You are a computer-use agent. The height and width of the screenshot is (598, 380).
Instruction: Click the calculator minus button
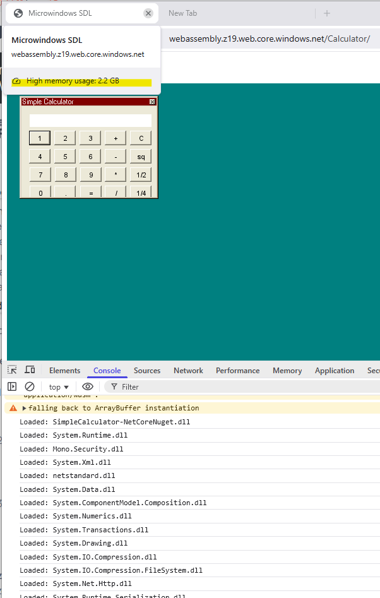[116, 157]
